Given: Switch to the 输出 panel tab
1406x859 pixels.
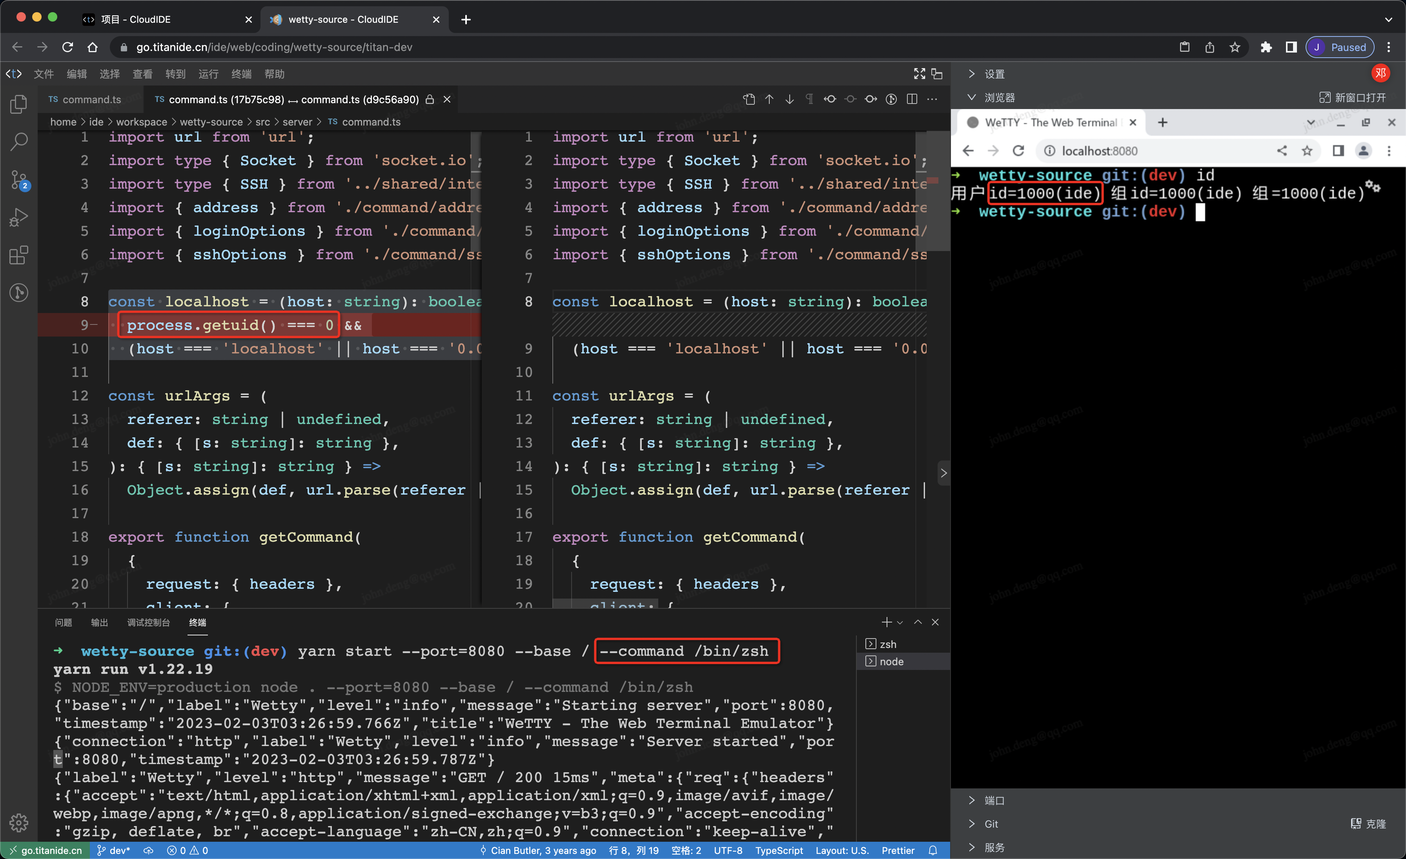Looking at the screenshot, I should coord(99,622).
